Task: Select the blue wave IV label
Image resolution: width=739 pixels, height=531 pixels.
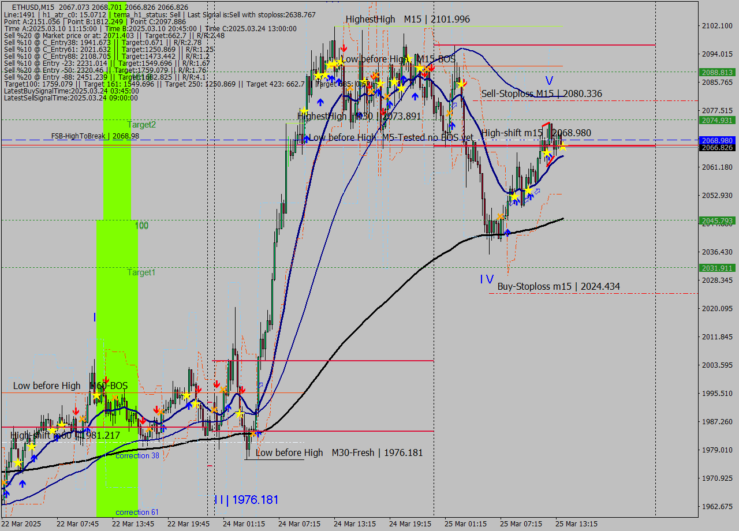Action: [487, 279]
